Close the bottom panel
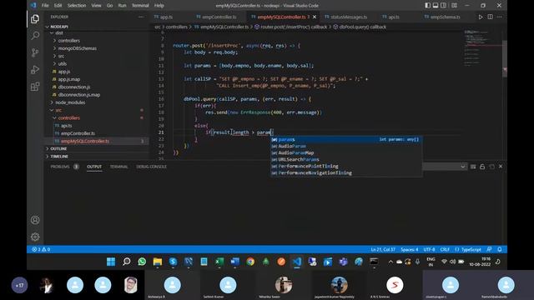The image size is (534, 300). [501, 167]
